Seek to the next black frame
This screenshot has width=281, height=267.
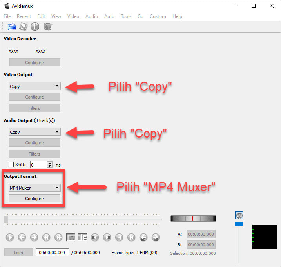pyautogui.click(x=107, y=237)
